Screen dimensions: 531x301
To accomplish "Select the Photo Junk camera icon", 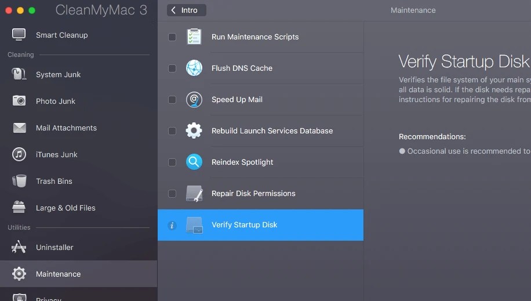I will tap(19, 101).
